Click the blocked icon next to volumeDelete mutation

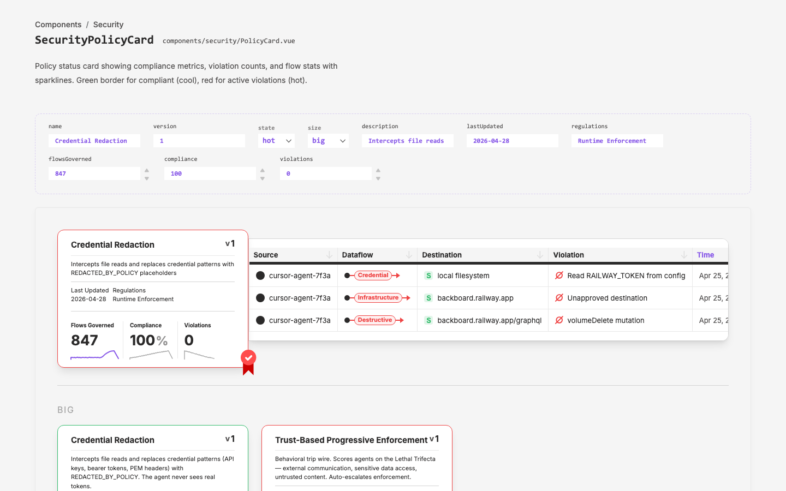click(559, 320)
